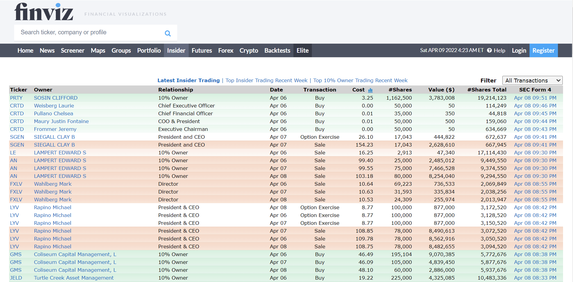Open the chart icon beside the Cost header
Viewport: 573px width, 282px height.
point(371,90)
